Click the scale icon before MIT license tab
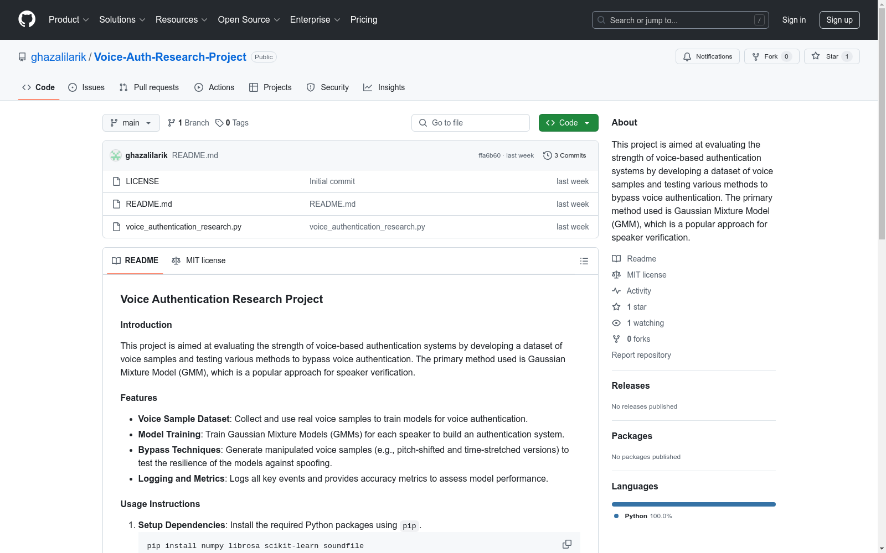 point(176,260)
